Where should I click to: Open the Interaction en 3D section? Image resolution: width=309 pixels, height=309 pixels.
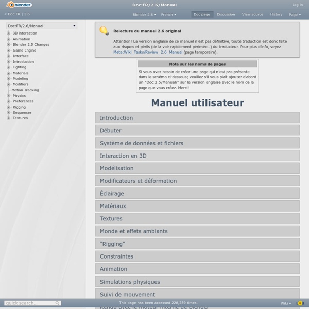(x=197, y=156)
